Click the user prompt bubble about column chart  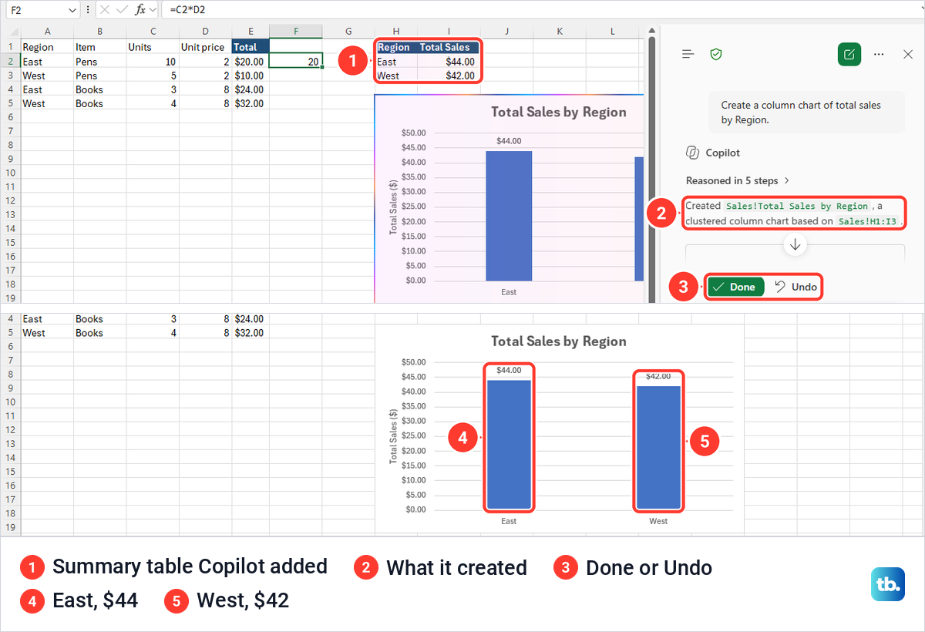point(806,113)
